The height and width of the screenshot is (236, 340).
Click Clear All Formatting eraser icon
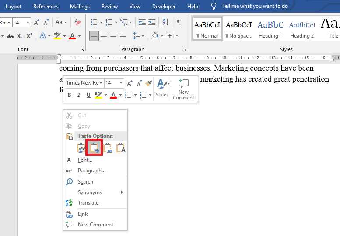pos(77,22)
